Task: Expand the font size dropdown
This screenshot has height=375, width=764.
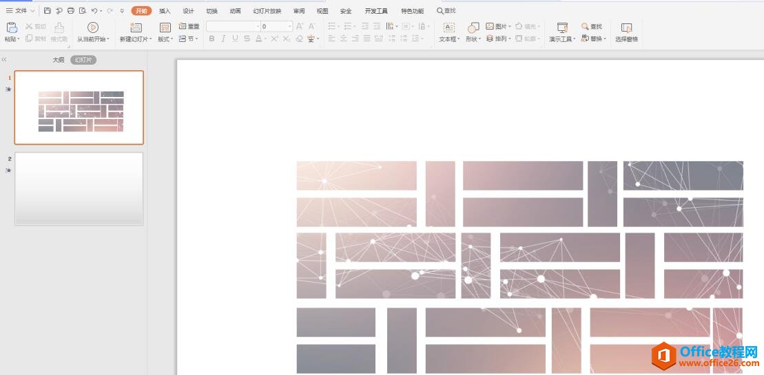Action: pos(289,26)
